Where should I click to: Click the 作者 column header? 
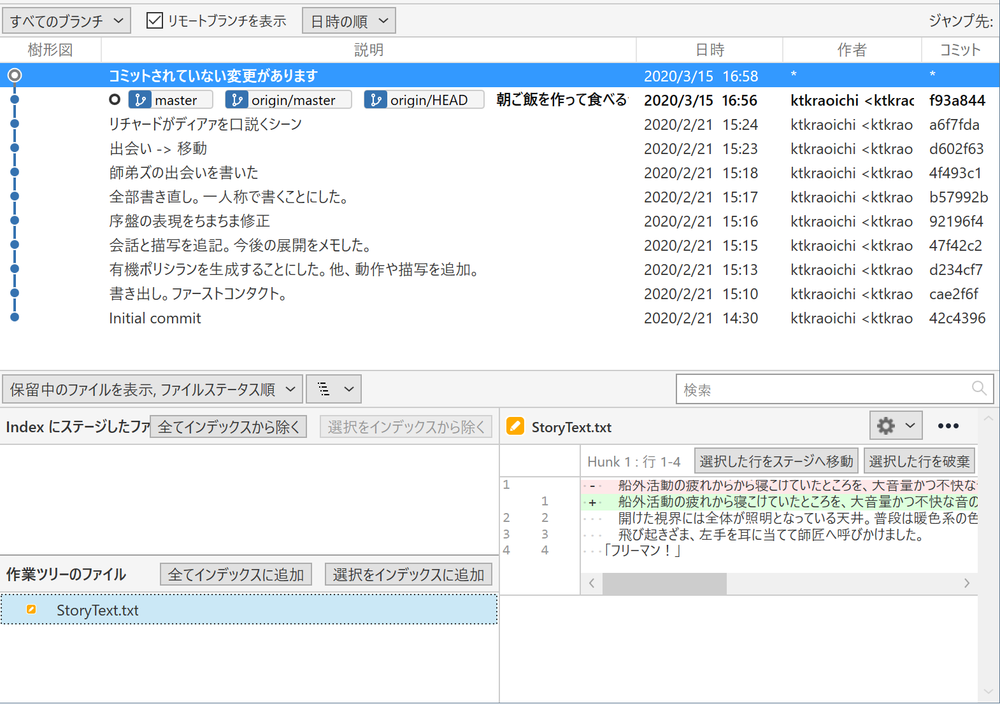852,50
